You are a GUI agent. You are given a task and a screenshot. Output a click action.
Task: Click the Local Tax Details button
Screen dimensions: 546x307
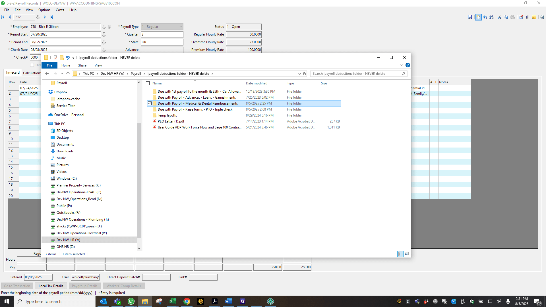(51, 286)
